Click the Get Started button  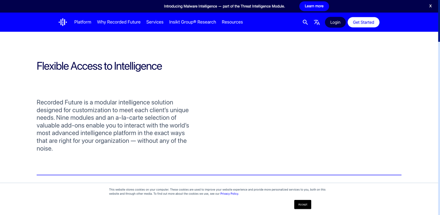pyautogui.click(x=364, y=22)
